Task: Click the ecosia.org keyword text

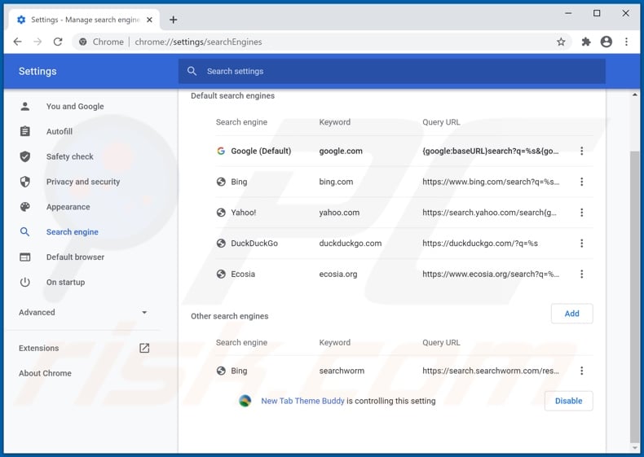Action: coord(338,275)
